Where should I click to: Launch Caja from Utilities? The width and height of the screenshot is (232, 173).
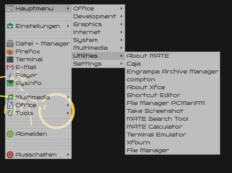click(172, 64)
